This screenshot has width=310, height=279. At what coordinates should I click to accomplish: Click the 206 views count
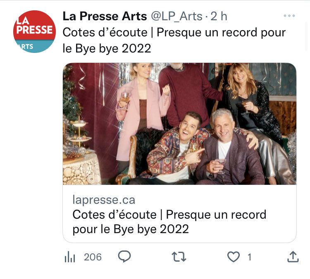93,257
